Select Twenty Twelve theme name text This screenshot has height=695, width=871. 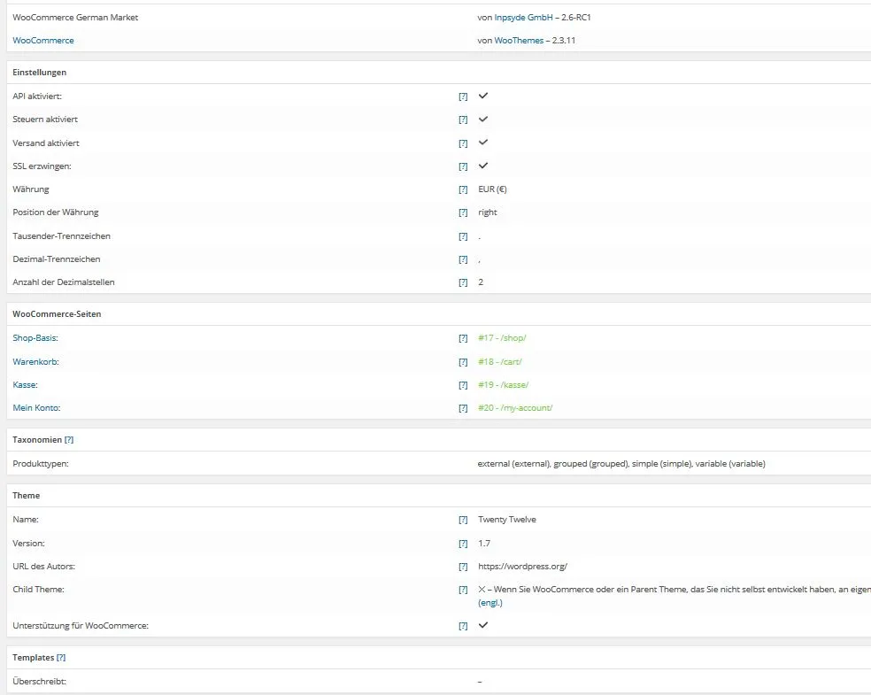(x=507, y=520)
